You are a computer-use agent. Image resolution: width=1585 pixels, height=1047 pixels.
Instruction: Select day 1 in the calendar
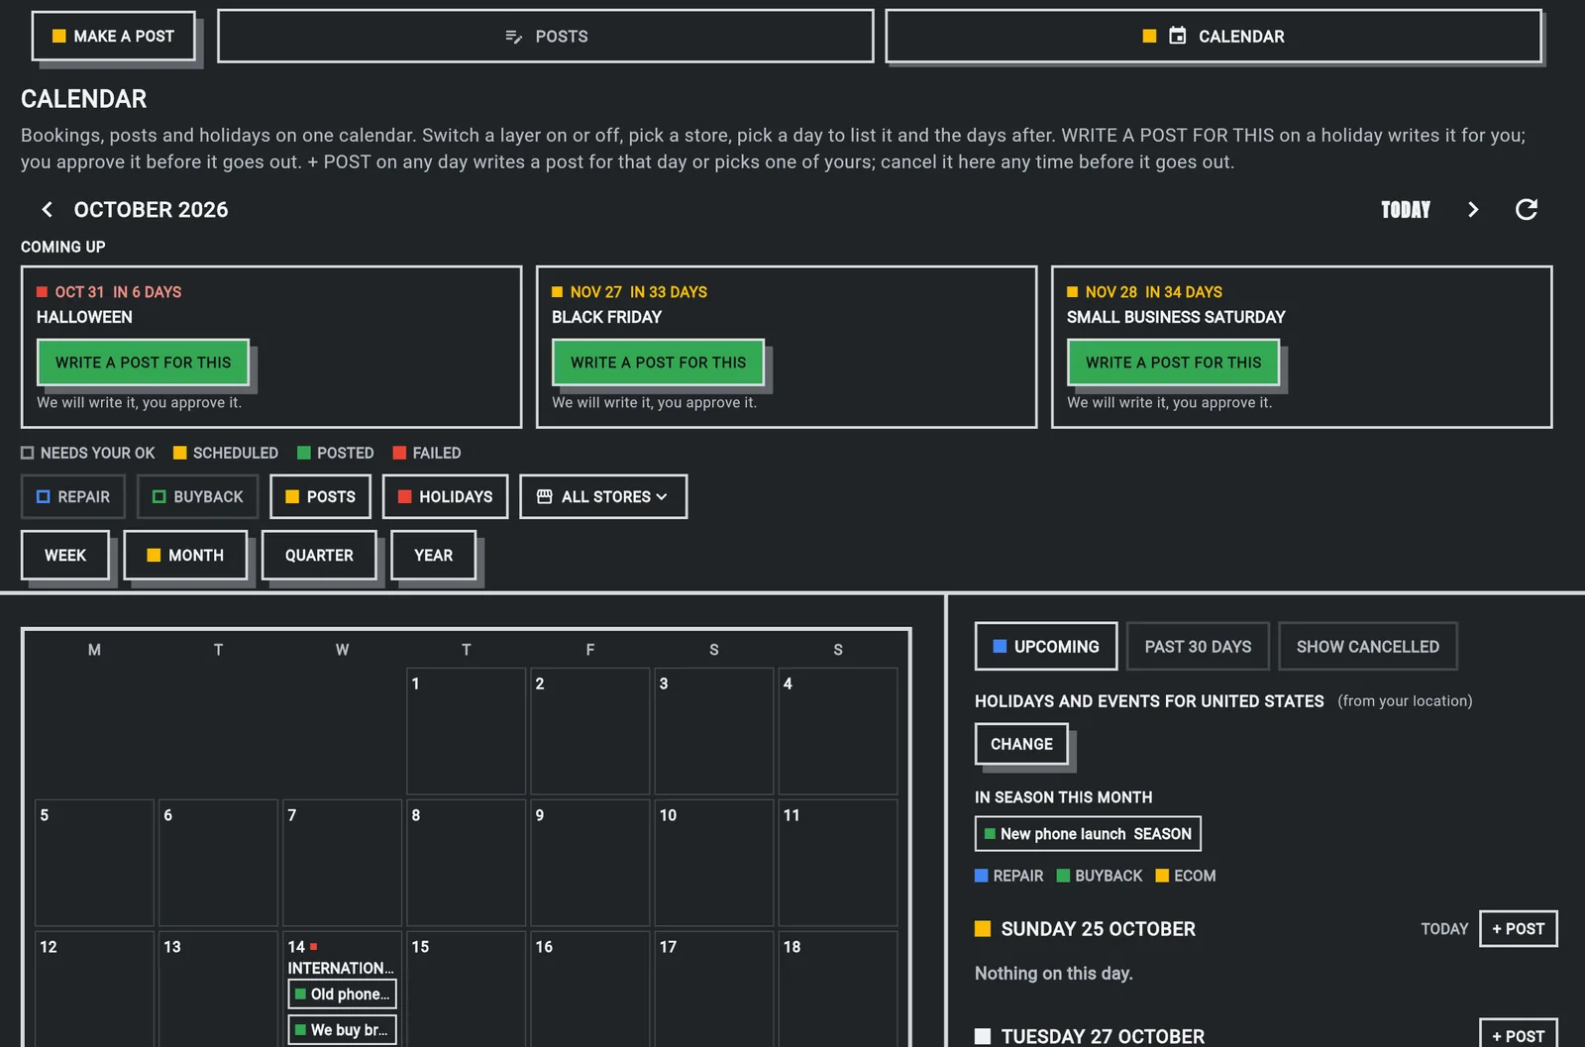pyautogui.click(x=466, y=731)
